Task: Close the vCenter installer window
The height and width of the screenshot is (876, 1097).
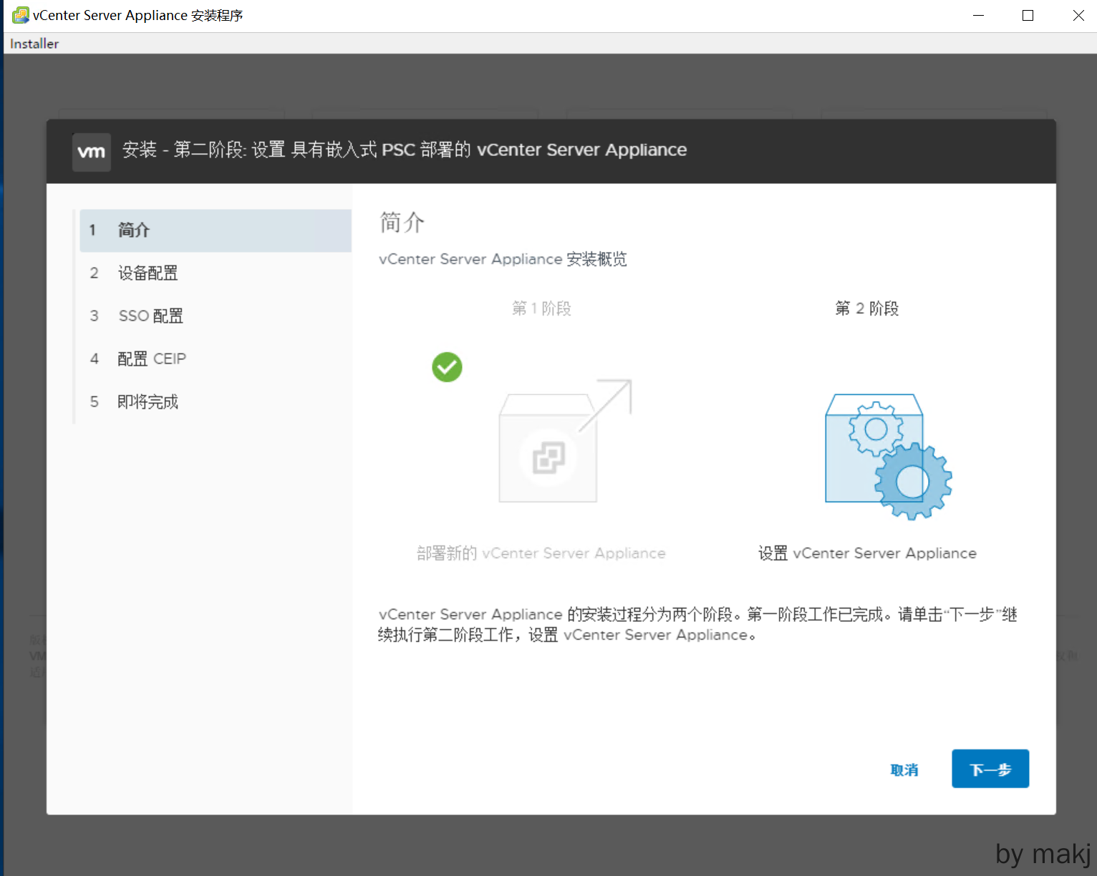Action: point(1078,16)
